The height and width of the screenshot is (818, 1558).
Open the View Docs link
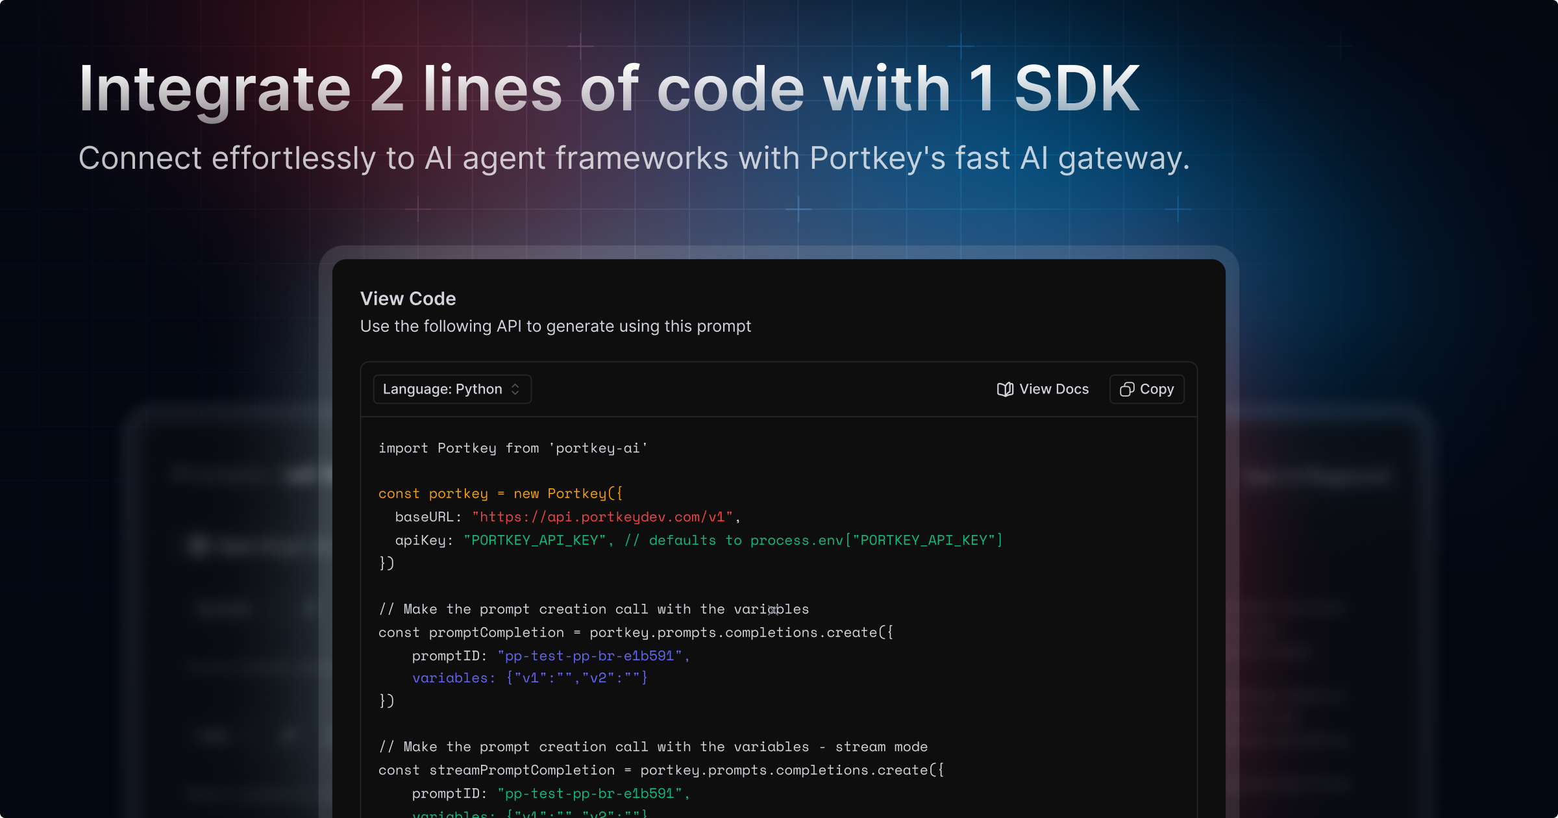click(x=1053, y=389)
